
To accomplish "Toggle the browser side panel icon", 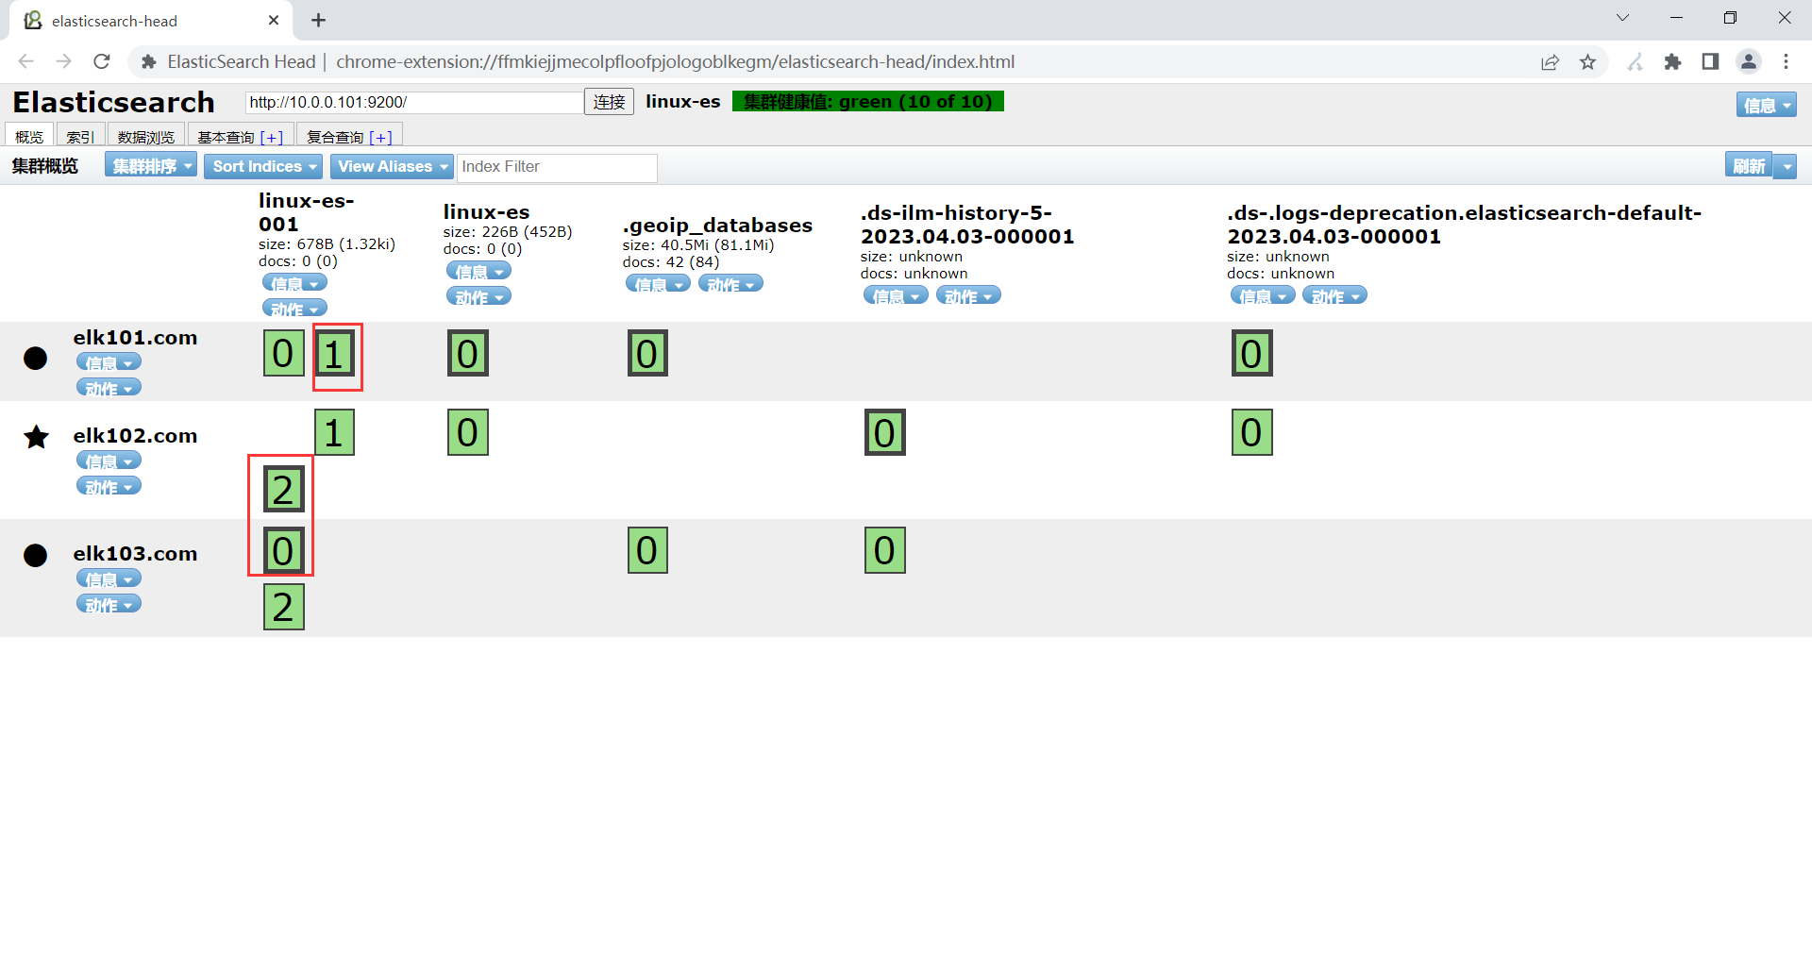I will click(x=1710, y=61).
